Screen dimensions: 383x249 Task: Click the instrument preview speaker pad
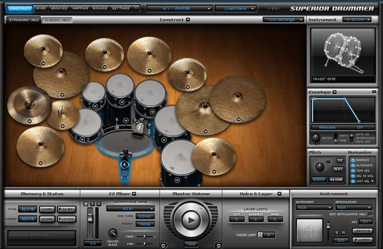(310, 230)
